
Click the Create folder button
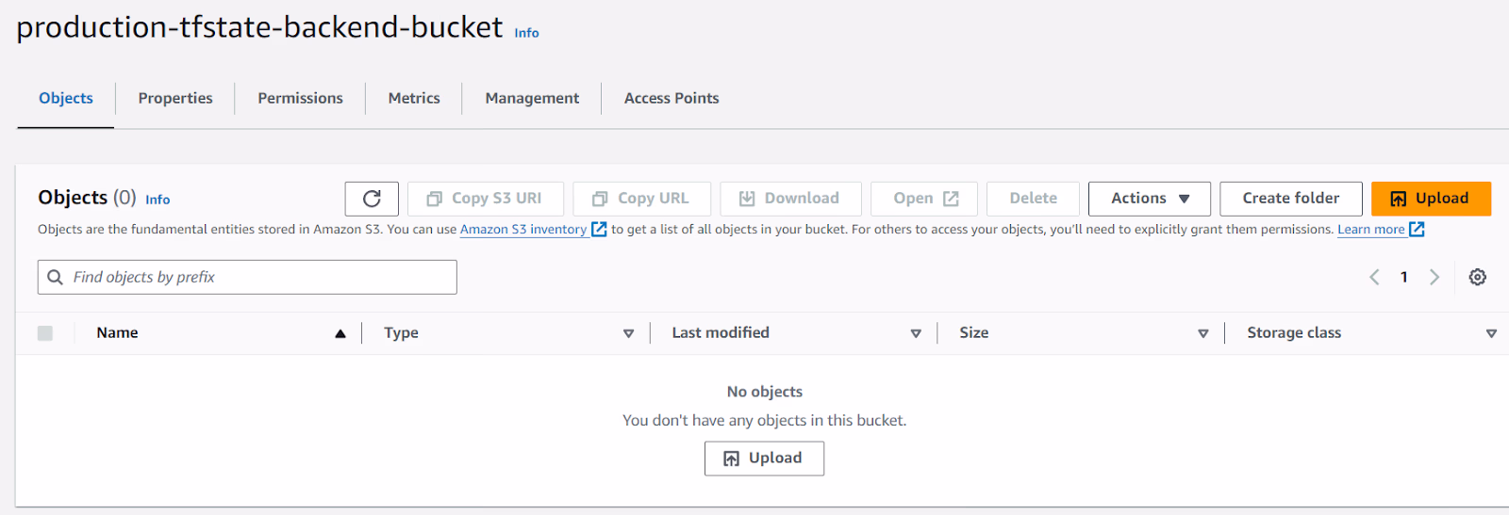click(1291, 199)
